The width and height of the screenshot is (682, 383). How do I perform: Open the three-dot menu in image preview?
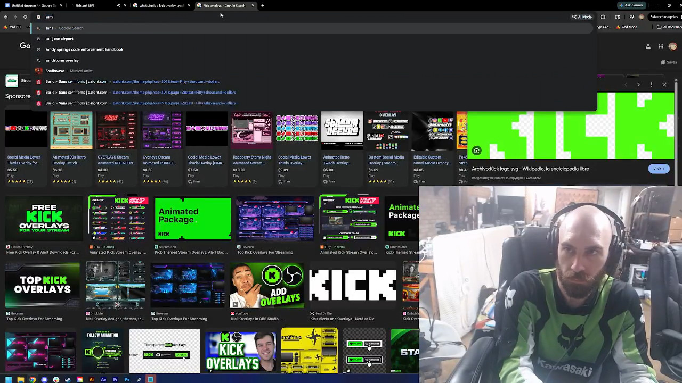tap(652, 85)
